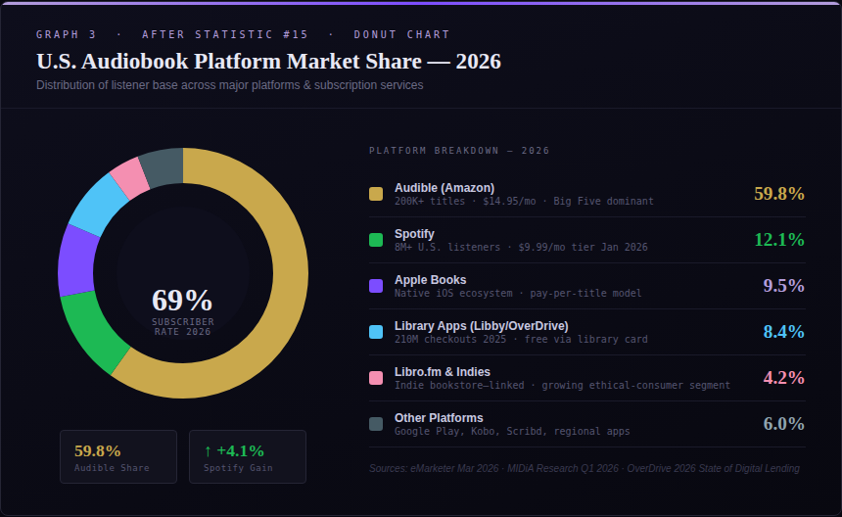Select the dark gray Other Platforms donut segment
Viewport: 842px width, 517px height.
(163, 167)
